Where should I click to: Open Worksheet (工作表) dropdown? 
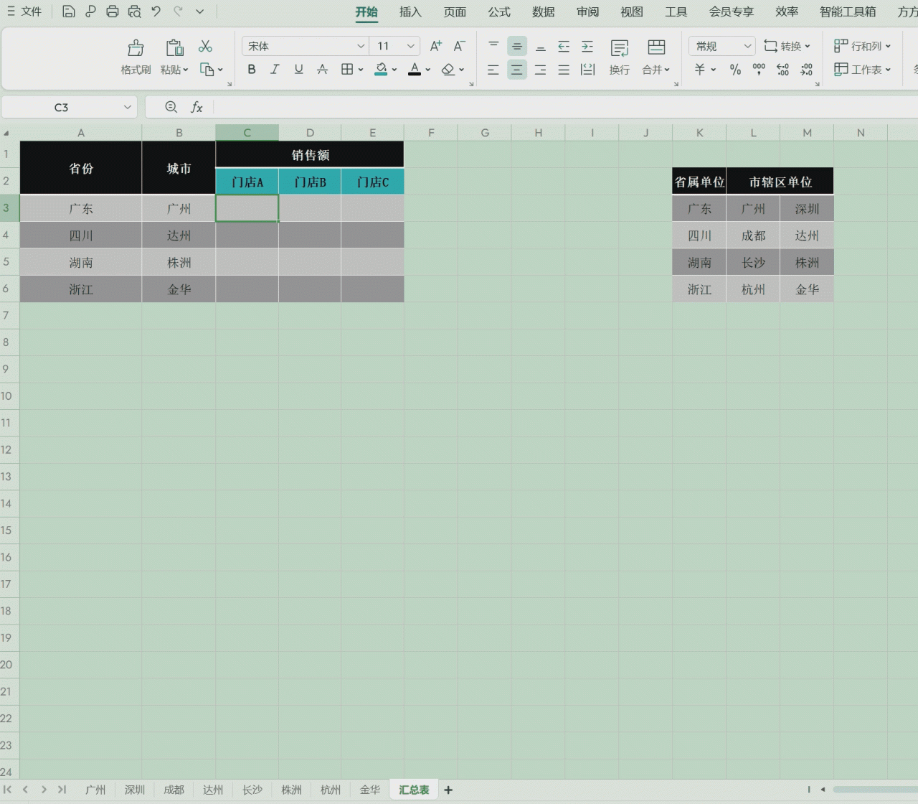pos(862,70)
